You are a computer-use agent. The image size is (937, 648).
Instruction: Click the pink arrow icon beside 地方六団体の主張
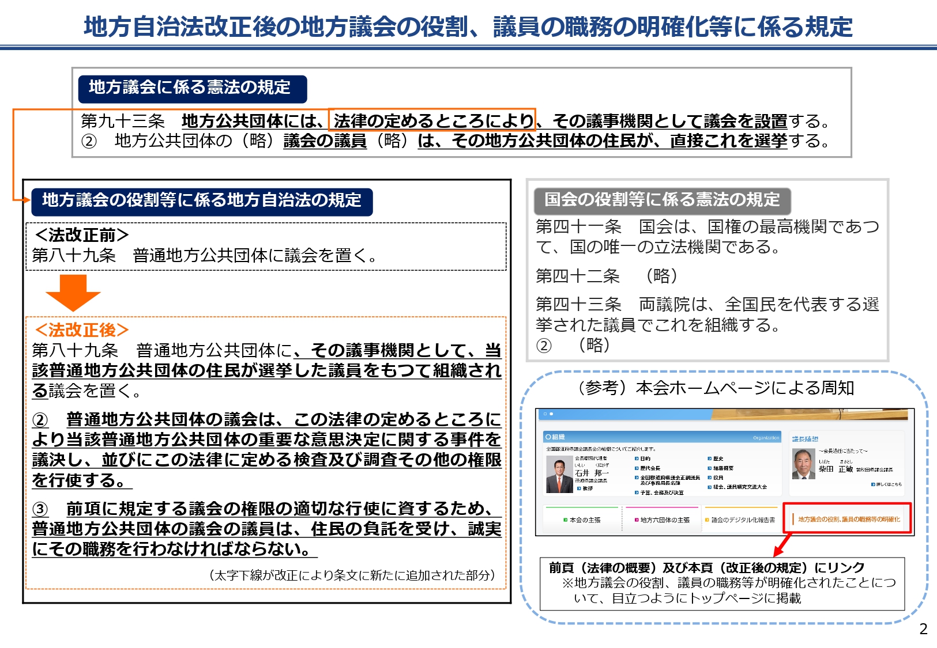click(636, 520)
